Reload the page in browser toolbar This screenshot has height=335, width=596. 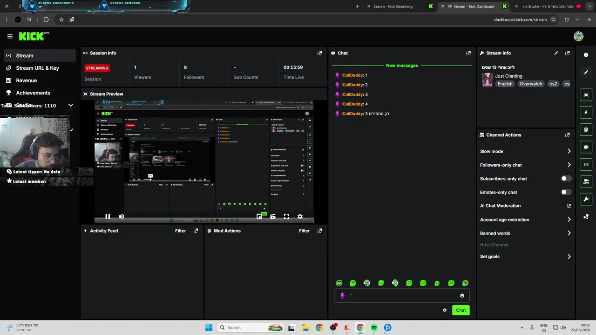[x=567, y=20]
